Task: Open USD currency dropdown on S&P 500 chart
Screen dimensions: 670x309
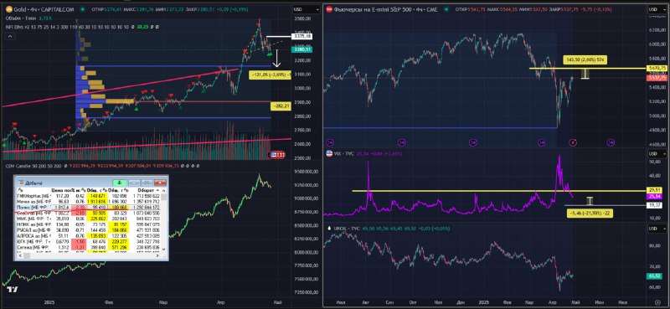Action: 657,9
